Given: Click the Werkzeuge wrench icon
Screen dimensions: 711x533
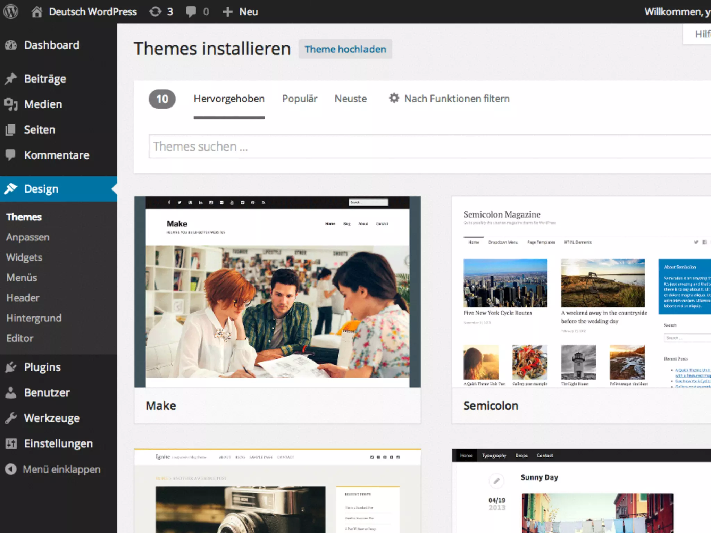Looking at the screenshot, I should (11, 418).
